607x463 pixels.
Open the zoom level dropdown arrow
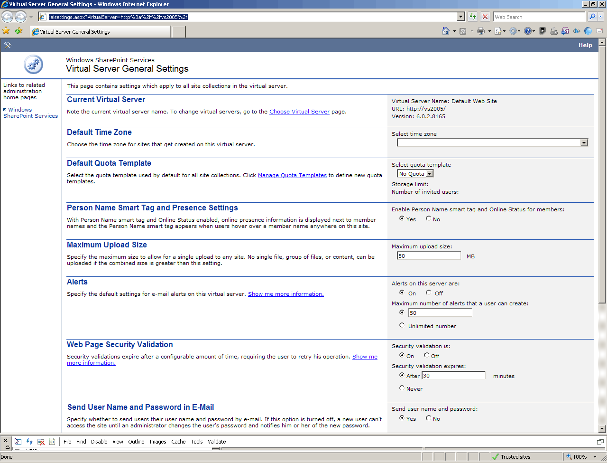pyautogui.click(x=595, y=457)
